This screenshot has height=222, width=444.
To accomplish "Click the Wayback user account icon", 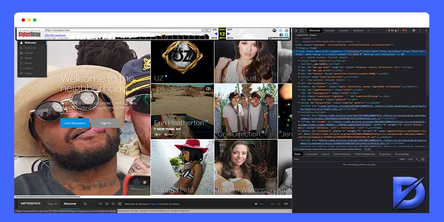I will pyautogui.click(x=274, y=31).
